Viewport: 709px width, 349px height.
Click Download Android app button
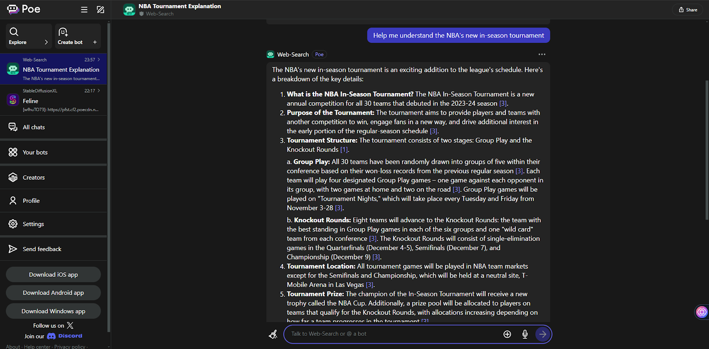tap(53, 293)
